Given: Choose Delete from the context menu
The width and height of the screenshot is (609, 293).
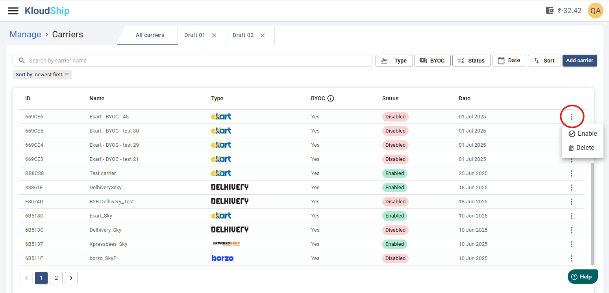Looking at the screenshot, I should pyautogui.click(x=581, y=148).
